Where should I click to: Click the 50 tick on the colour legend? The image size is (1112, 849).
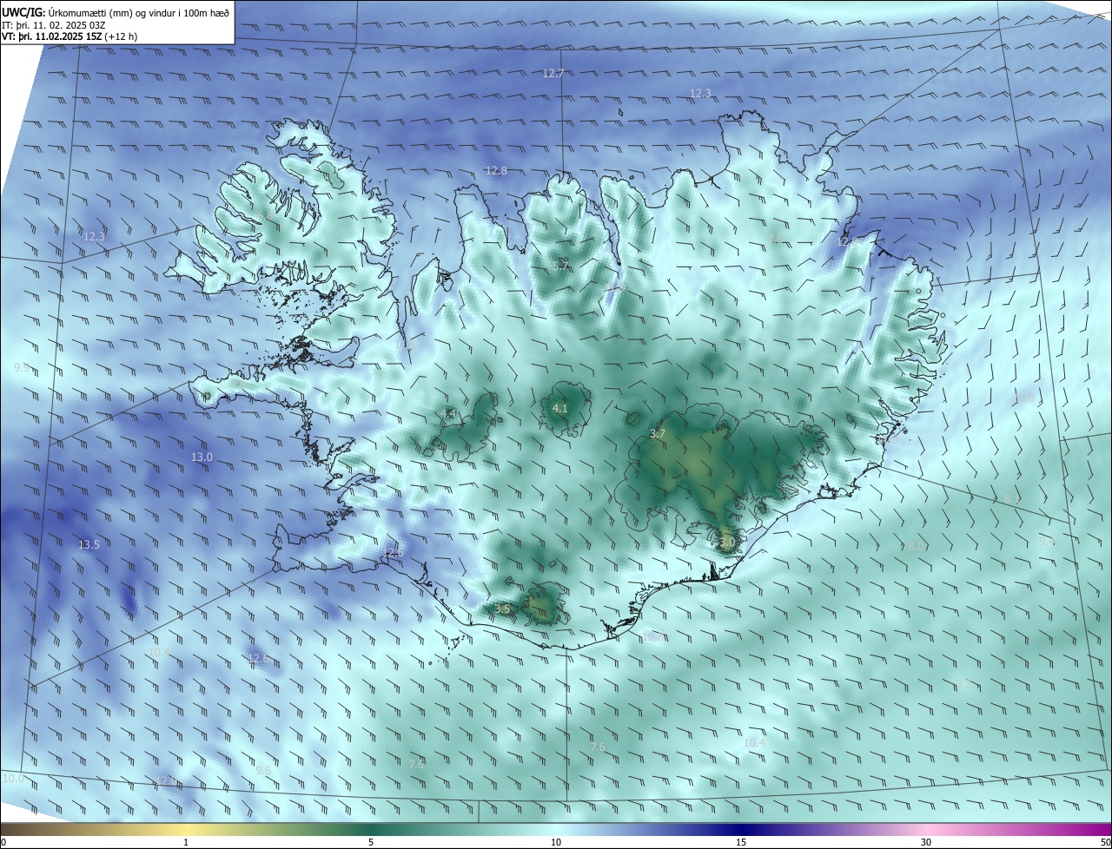click(x=1105, y=843)
